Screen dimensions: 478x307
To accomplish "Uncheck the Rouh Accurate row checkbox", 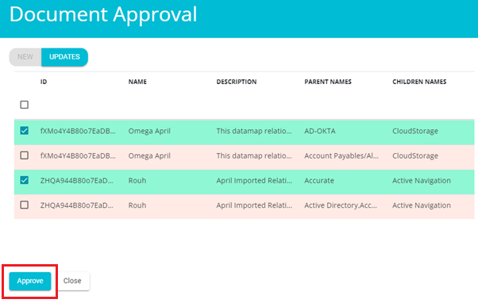I will pyautogui.click(x=25, y=180).
